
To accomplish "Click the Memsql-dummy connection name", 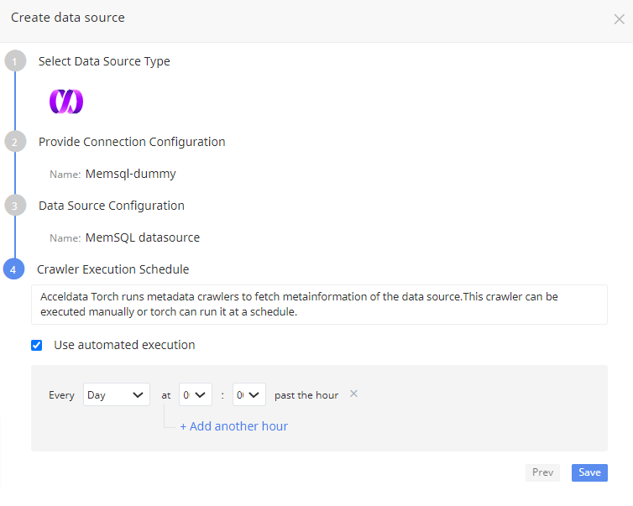I will 130,175.
